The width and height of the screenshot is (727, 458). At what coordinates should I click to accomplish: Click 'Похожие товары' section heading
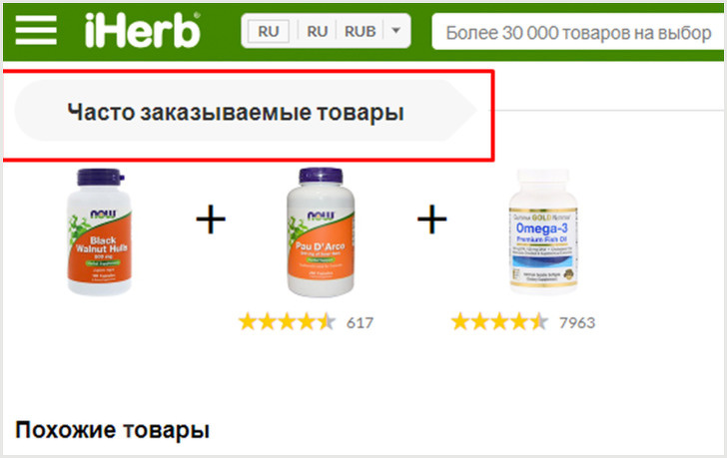click(112, 430)
